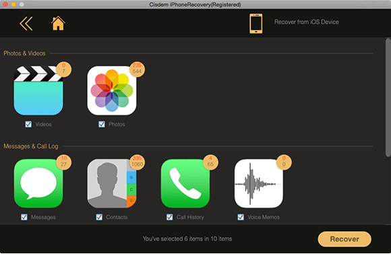Viewport: 391px width, 254px height.
Task: Uncheck the Call History checkbox
Action: click(170, 217)
